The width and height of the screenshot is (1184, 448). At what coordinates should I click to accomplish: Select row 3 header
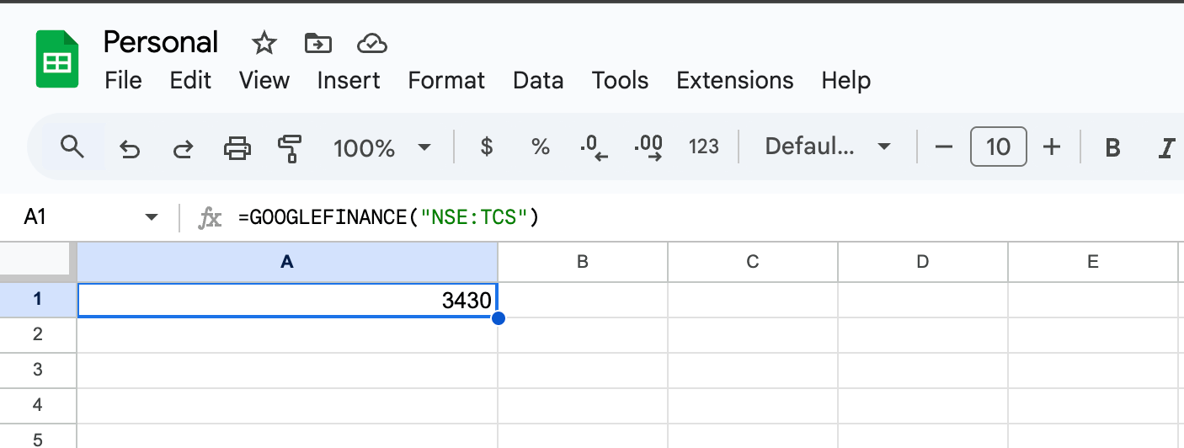(x=38, y=370)
